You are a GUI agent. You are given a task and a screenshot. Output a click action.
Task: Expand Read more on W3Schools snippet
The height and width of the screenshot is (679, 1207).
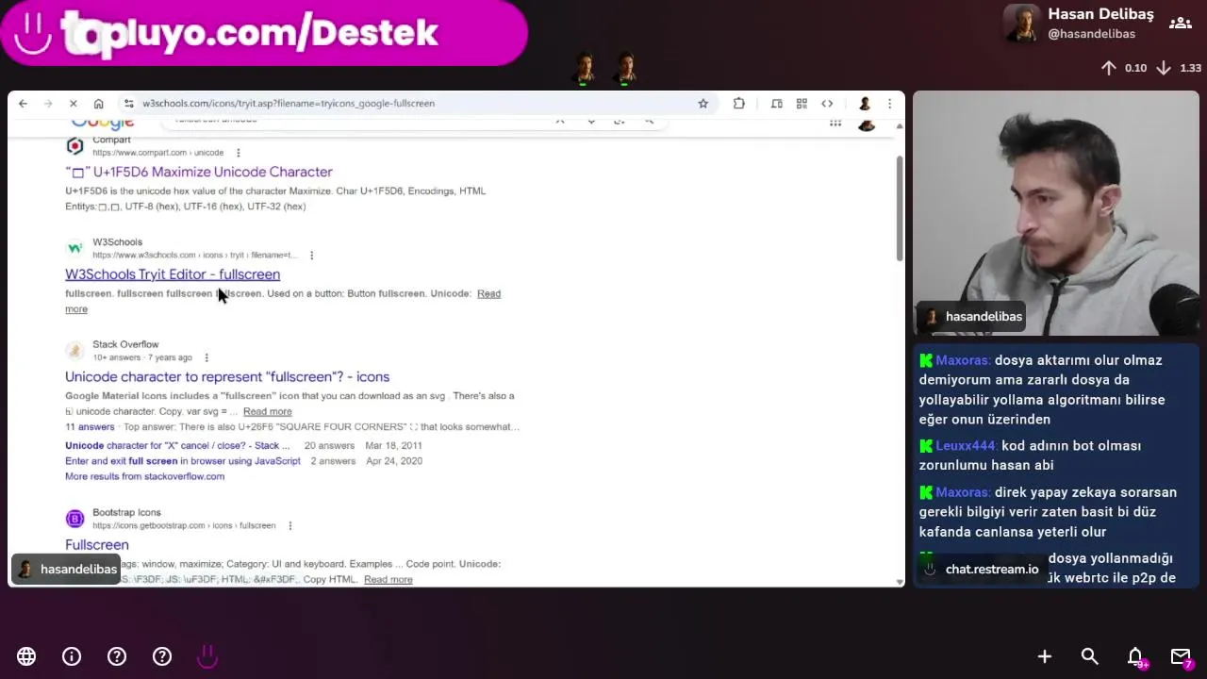488,293
